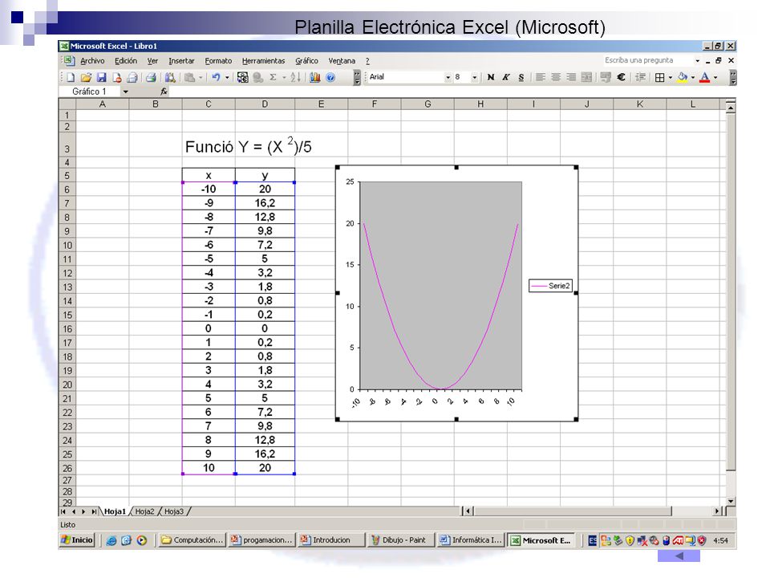770x578 pixels.
Task: Click the Borders grid icon
Action: [659, 77]
